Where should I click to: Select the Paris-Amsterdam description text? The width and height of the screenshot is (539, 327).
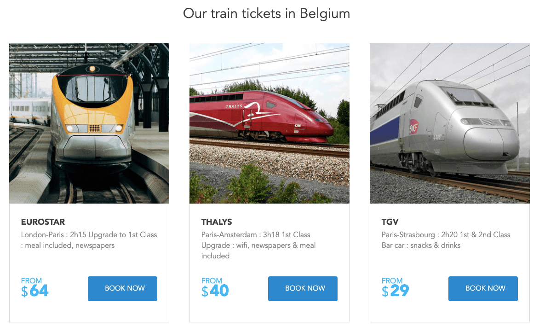point(258,245)
